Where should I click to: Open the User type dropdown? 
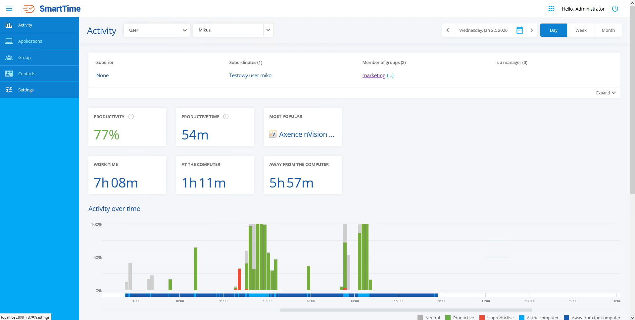tap(157, 30)
